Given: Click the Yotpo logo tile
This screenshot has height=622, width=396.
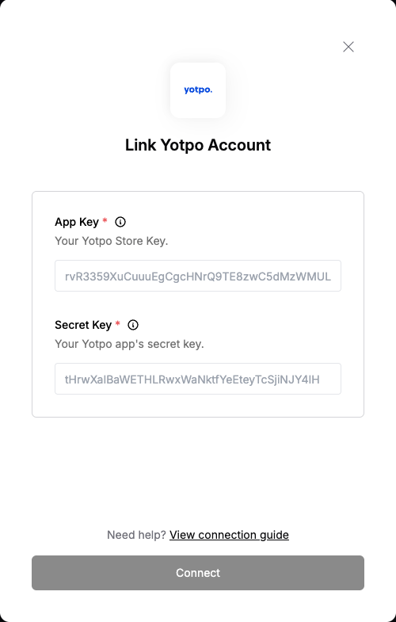Looking at the screenshot, I should point(198,90).
